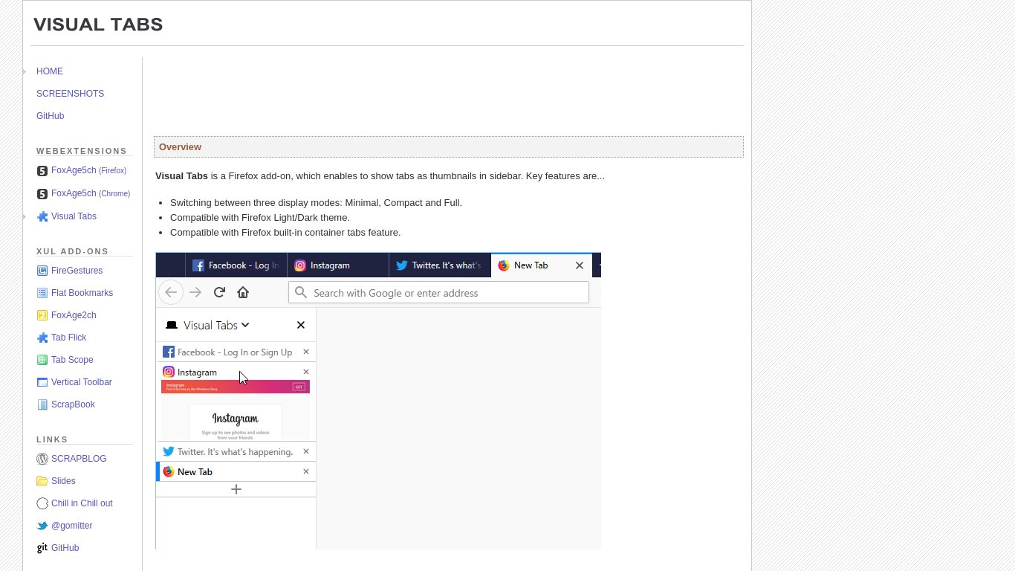Click the XUL ADD-ONS sidebar heading
Viewport: 1015px width, 571px height.
[73, 251]
